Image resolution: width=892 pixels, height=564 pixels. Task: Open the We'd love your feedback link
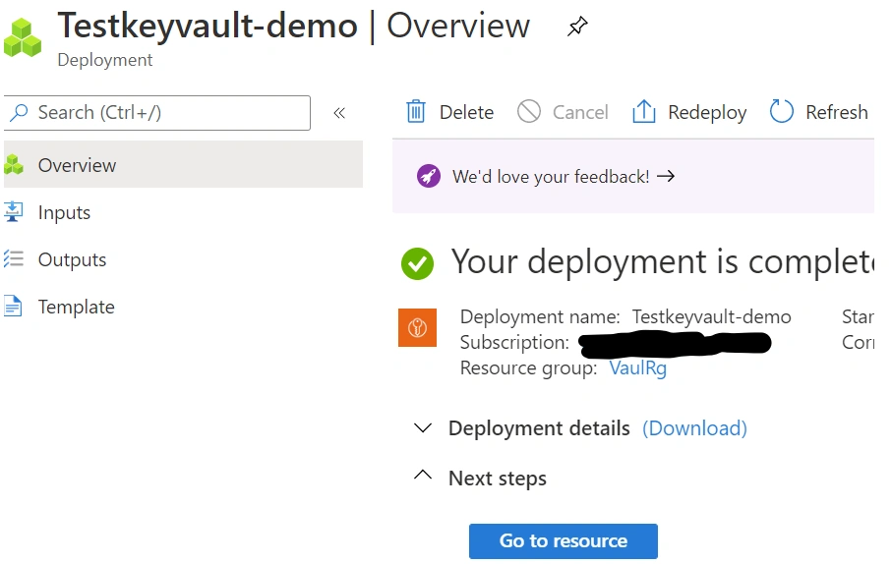[x=551, y=177]
